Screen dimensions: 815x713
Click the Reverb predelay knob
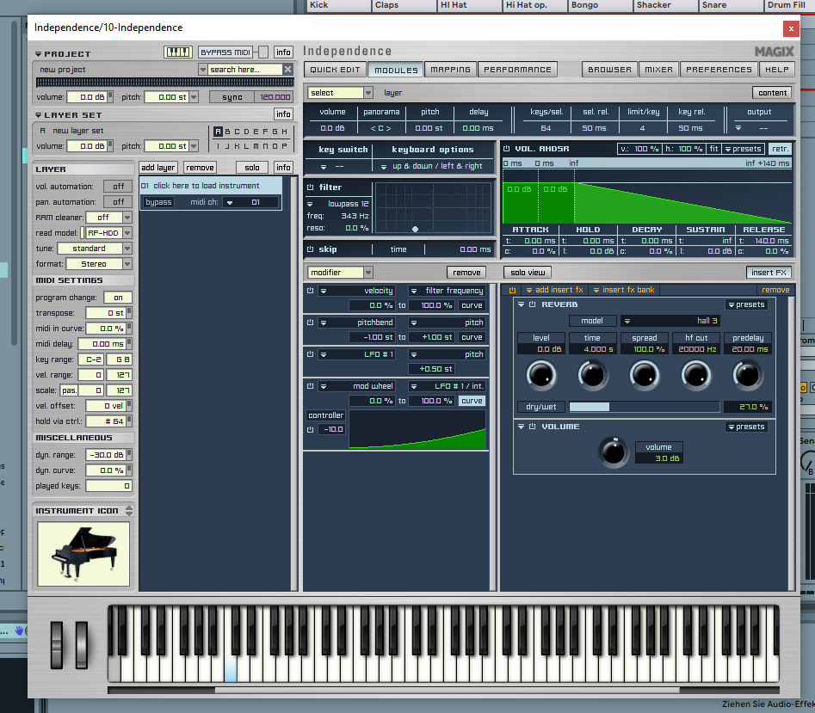[747, 376]
